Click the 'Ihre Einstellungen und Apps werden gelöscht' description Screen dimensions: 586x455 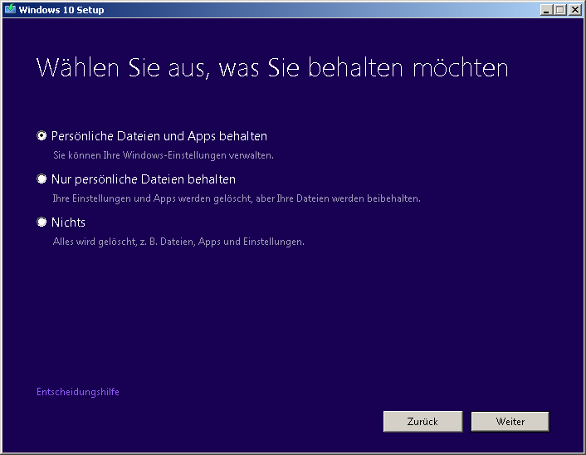pos(236,198)
